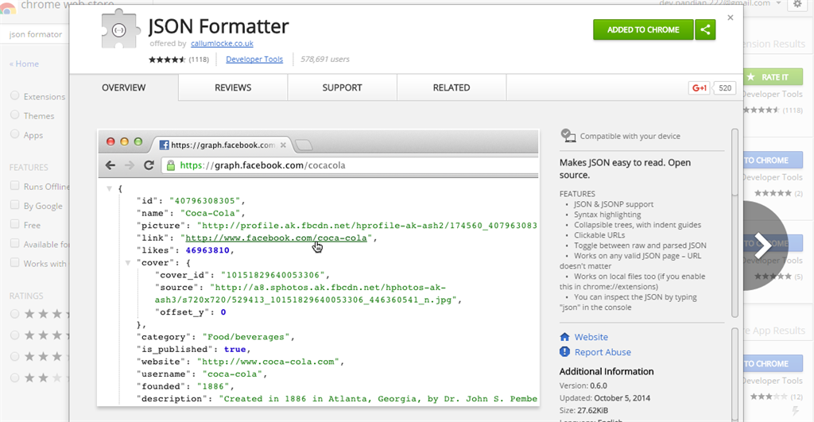The height and width of the screenshot is (422, 814).
Task: Open the Developer Tools category link
Action: click(x=254, y=59)
